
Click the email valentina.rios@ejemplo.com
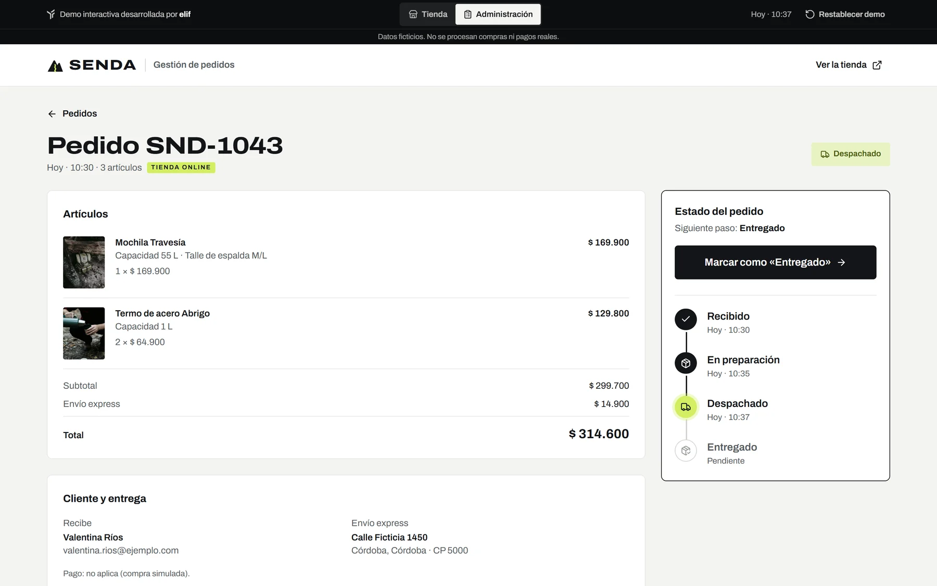click(121, 551)
